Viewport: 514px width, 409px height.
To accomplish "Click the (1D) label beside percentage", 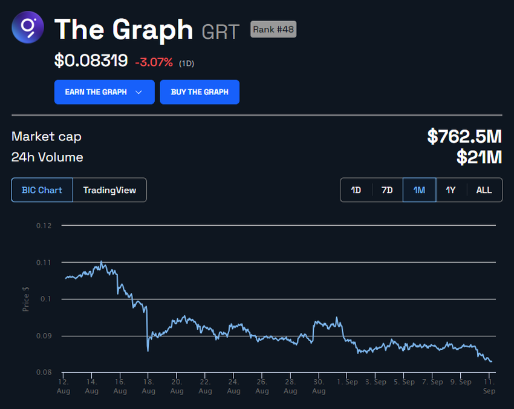I will [x=186, y=62].
